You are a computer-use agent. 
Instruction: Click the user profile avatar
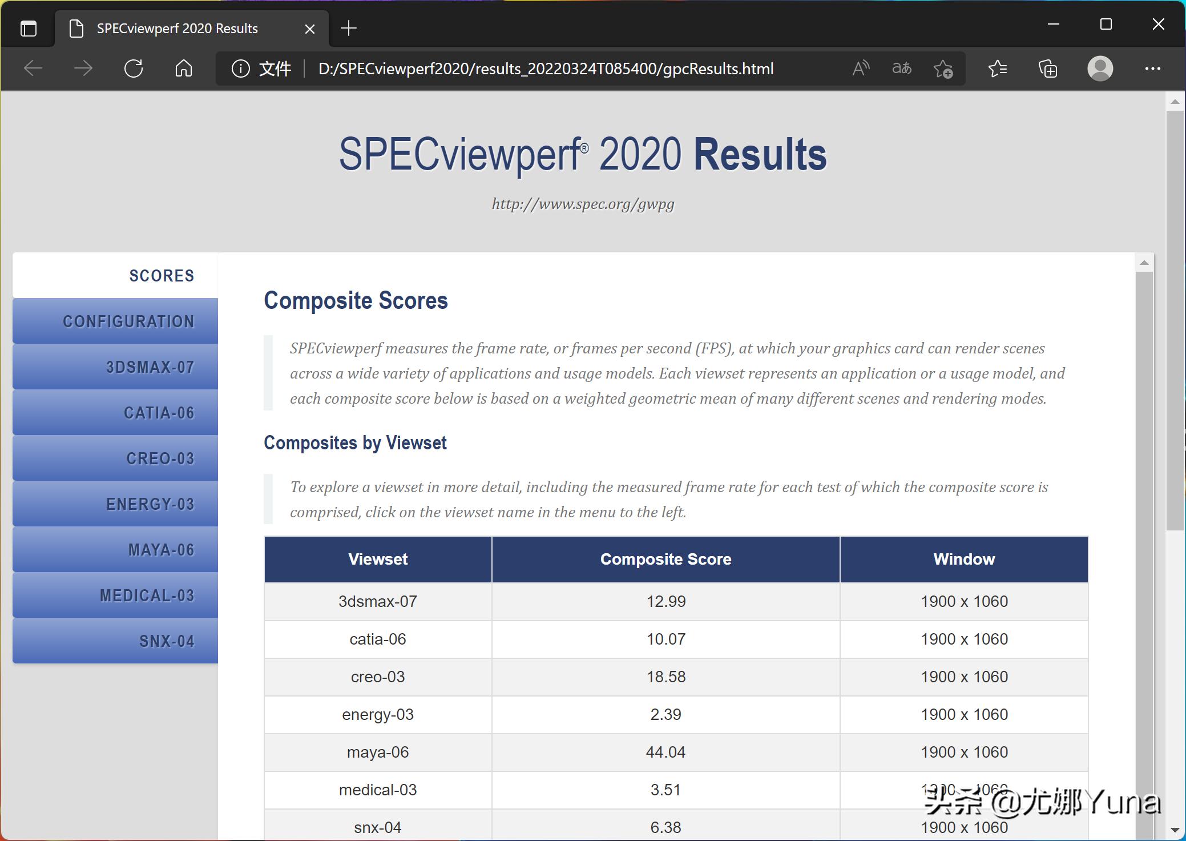(x=1100, y=69)
